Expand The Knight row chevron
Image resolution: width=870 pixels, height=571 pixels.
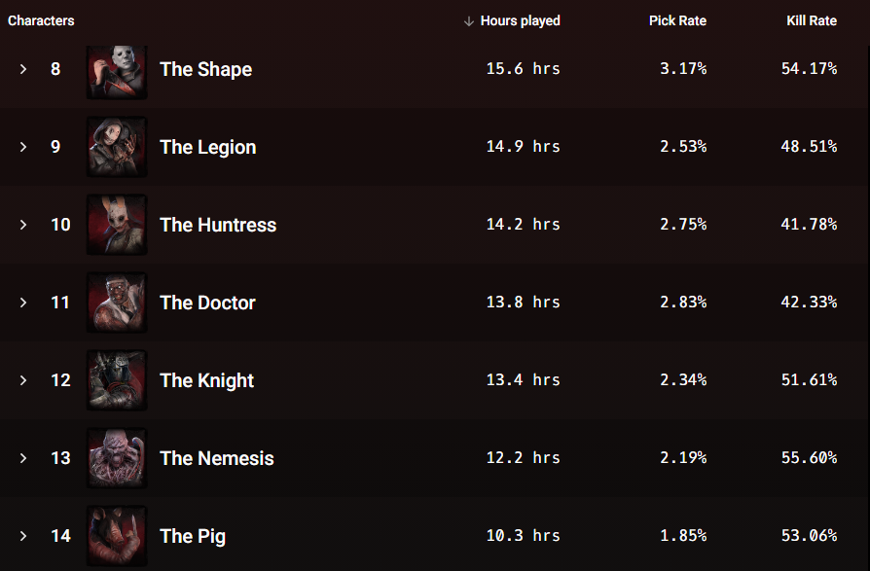click(23, 380)
